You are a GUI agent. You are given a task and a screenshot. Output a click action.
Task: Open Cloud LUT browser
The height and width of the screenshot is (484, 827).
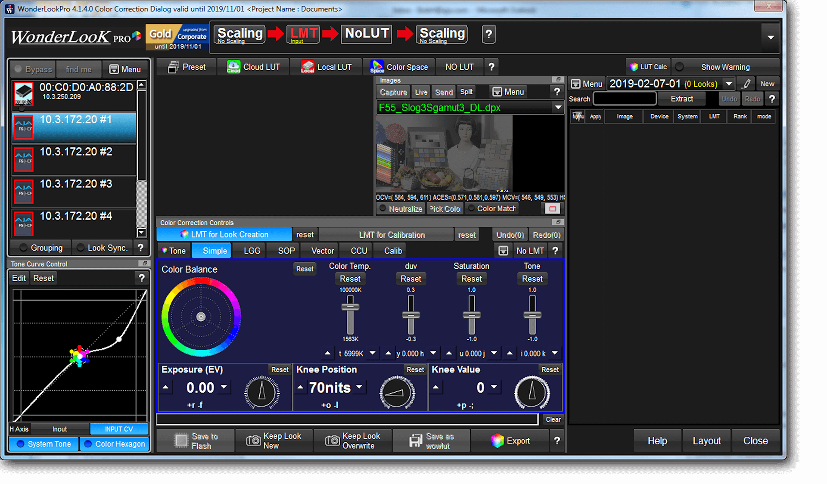pyautogui.click(x=254, y=67)
